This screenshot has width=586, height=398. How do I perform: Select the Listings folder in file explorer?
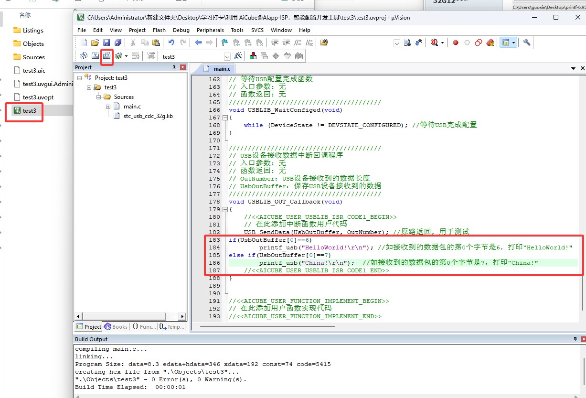(33, 30)
